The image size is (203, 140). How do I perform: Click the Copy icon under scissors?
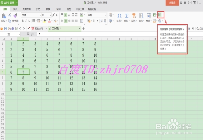tap(10, 21)
